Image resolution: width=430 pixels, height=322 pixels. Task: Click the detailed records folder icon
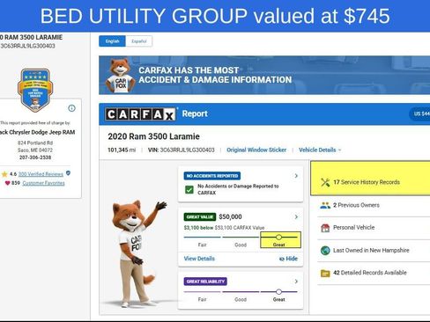point(325,273)
